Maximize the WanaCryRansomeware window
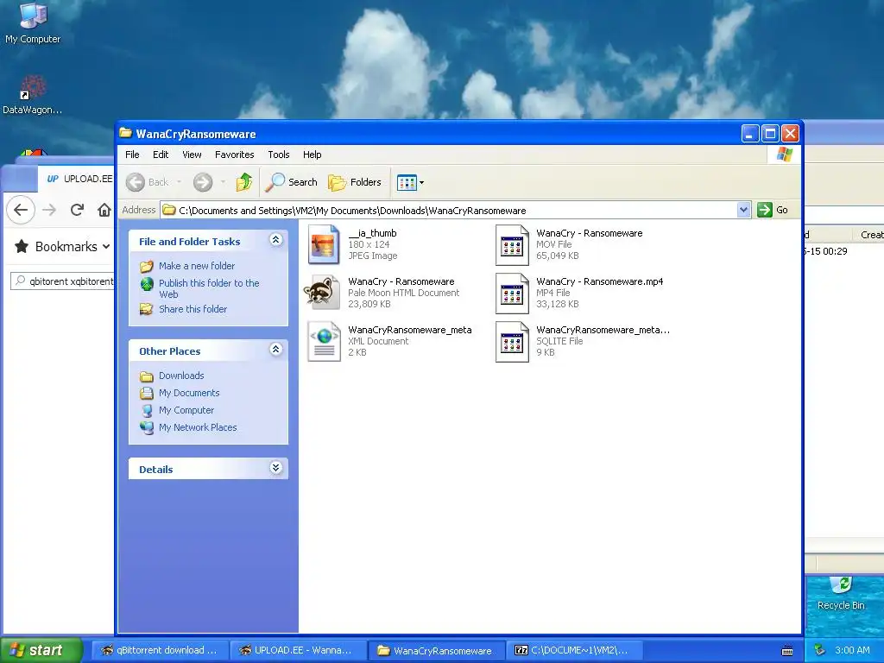This screenshot has width=884, height=663. 770,134
